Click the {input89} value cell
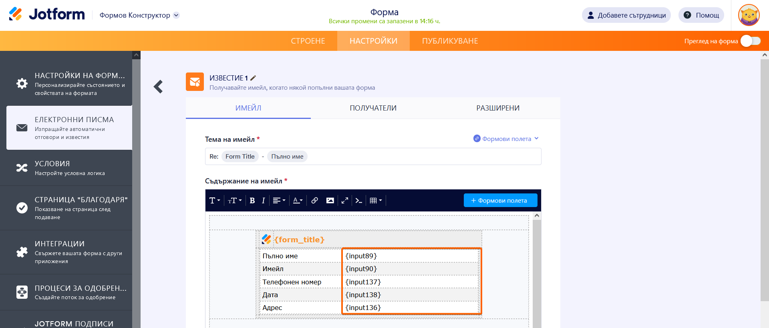The image size is (769, 328). 411,256
